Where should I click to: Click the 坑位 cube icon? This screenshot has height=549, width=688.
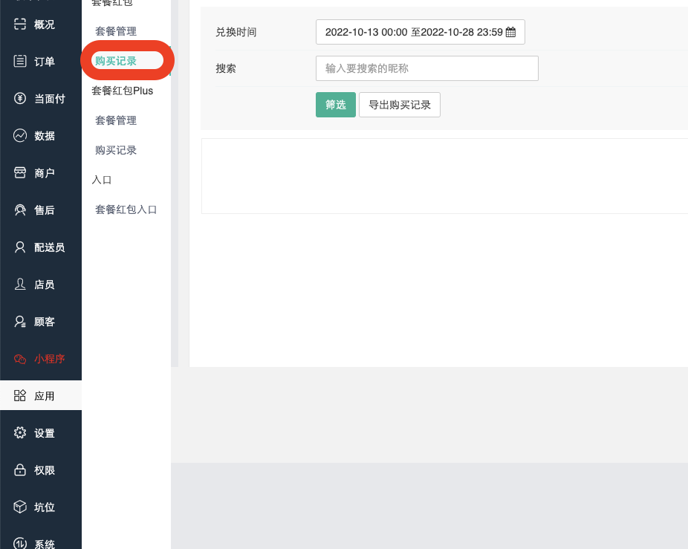20,507
